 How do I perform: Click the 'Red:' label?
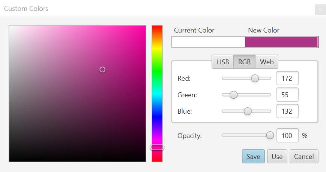point(184,79)
